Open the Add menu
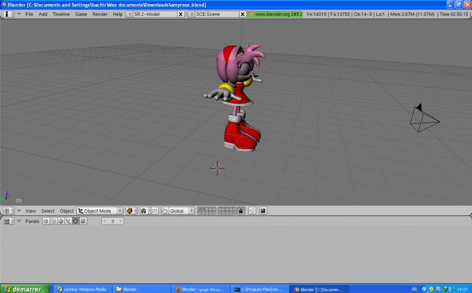472x293 pixels. click(43, 14)
